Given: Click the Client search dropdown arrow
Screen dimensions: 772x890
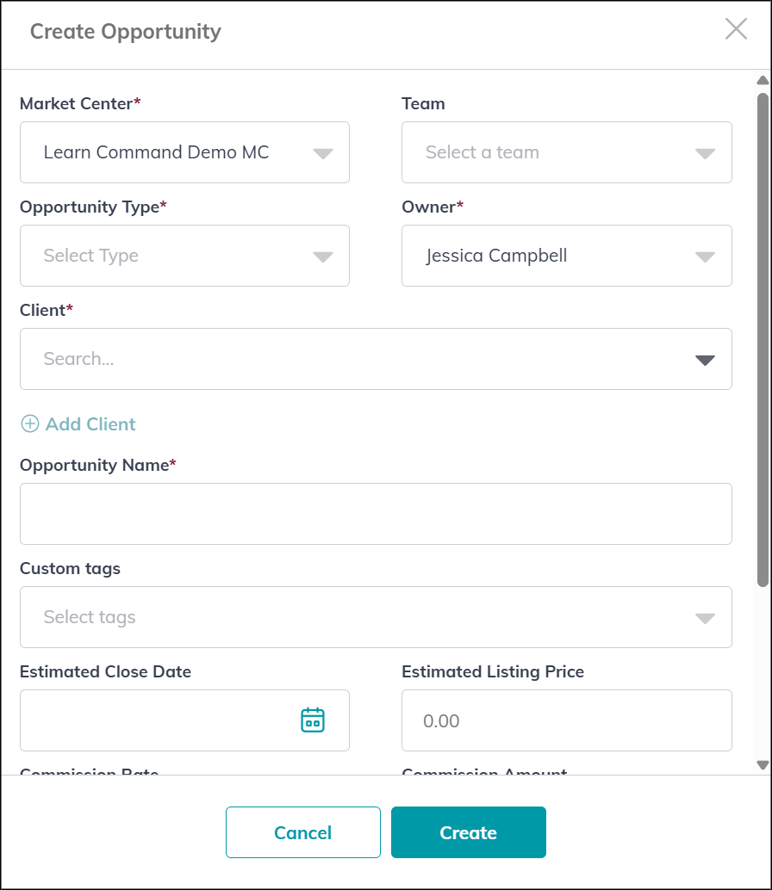Looking at the screenshot, I should tap(705, 360).
